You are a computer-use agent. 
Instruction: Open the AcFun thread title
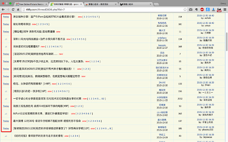(x=41, y=114)
